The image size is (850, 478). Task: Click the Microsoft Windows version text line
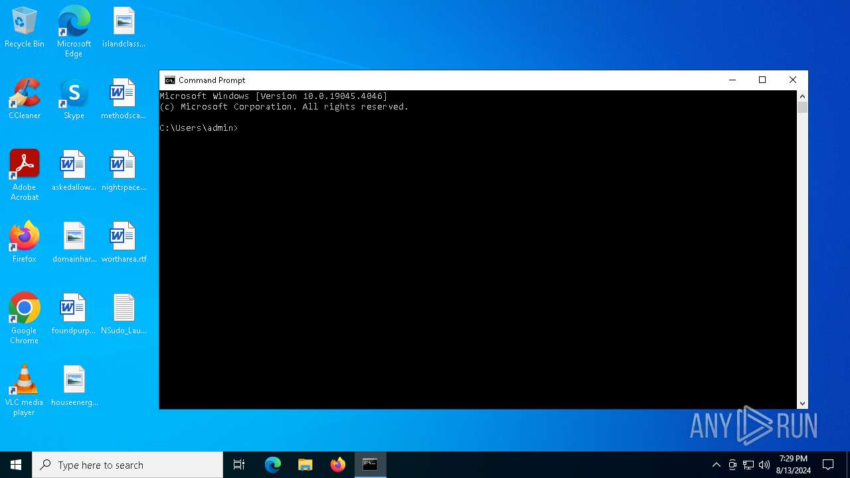pyautogui.click(x=273, y=96)
